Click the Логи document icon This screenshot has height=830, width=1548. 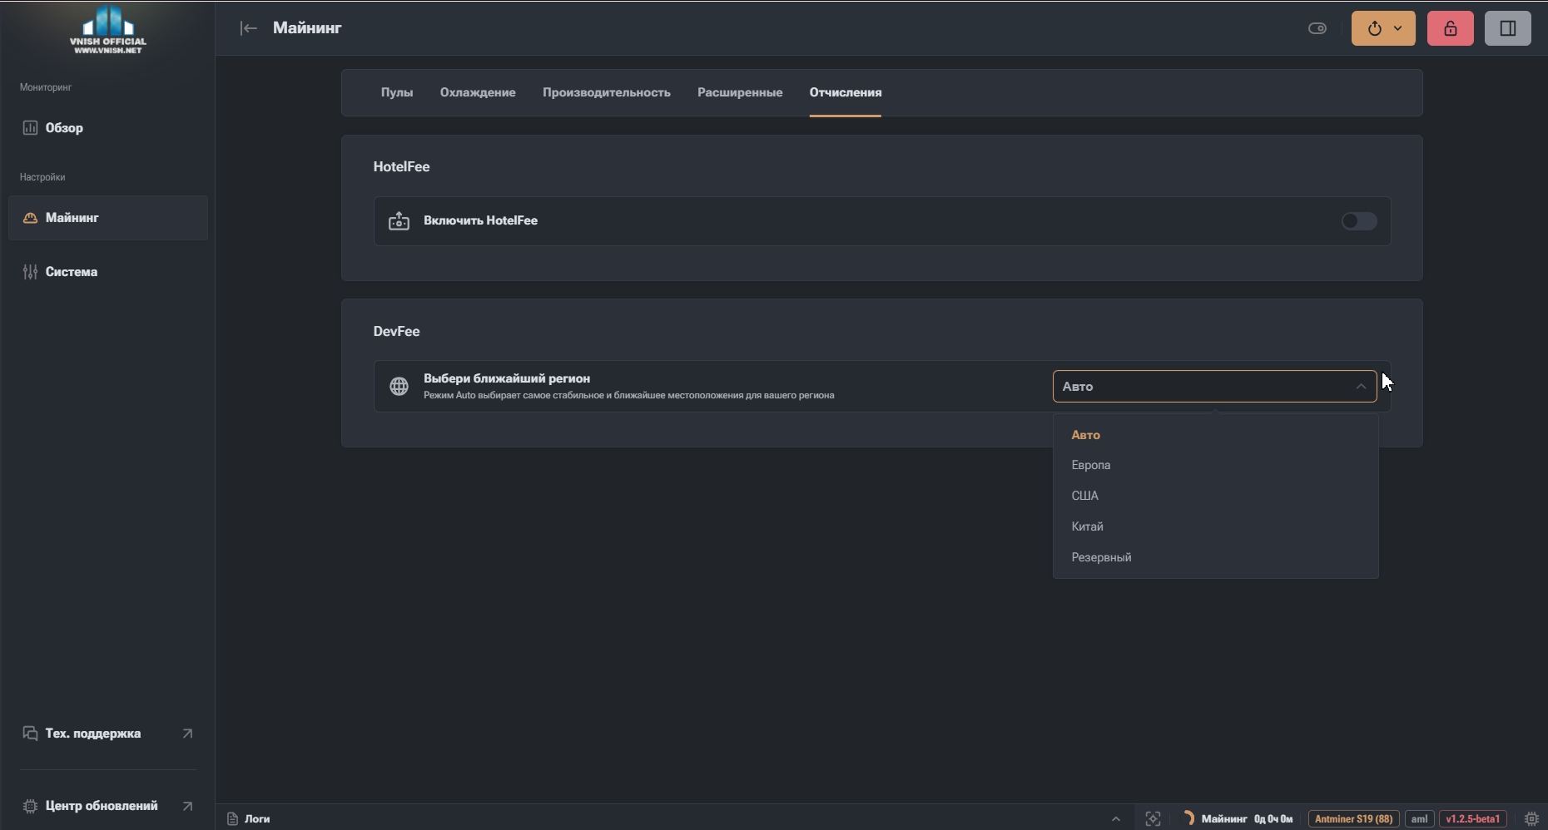233,819
